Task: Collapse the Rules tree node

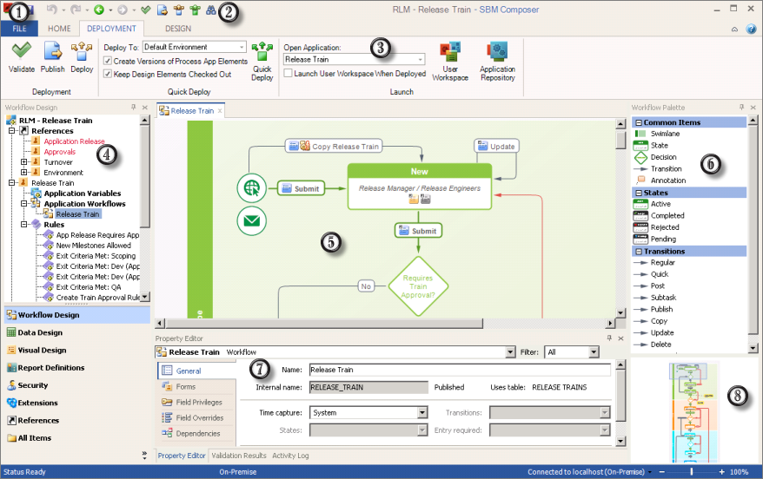Action: tap(23, 225)
